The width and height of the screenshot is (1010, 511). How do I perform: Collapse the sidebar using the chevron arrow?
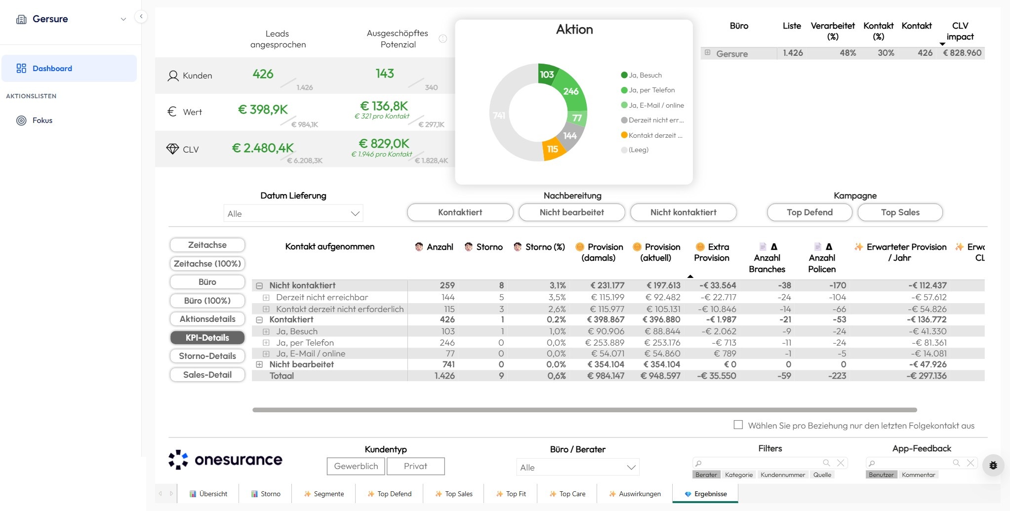(142, 16)
